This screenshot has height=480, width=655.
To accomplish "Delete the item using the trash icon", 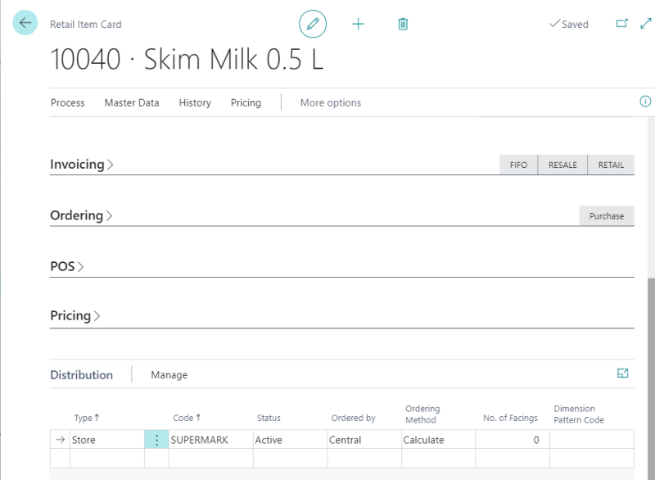I will pyautogui.click(x=403, y=24).
